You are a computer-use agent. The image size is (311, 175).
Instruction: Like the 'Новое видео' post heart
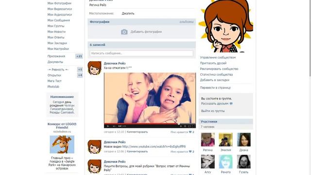(x=190, y=152)
